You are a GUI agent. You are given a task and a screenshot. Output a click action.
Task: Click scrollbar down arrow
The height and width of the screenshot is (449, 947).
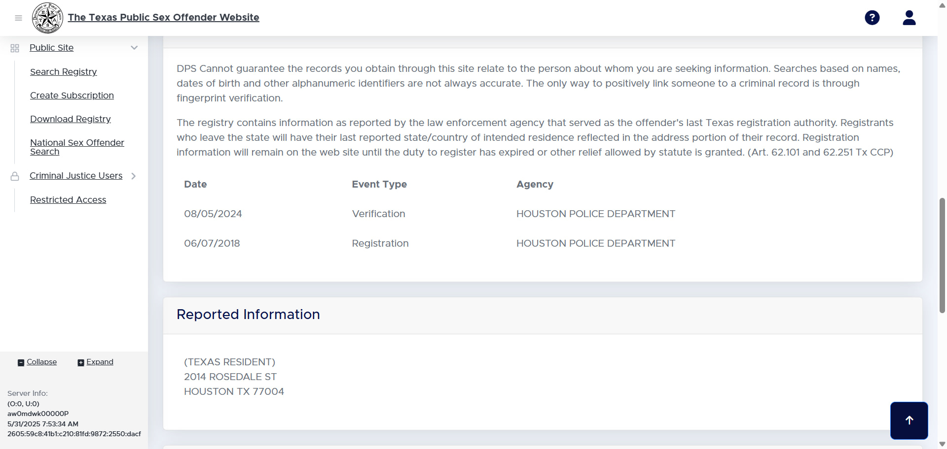tap(942, 444)
